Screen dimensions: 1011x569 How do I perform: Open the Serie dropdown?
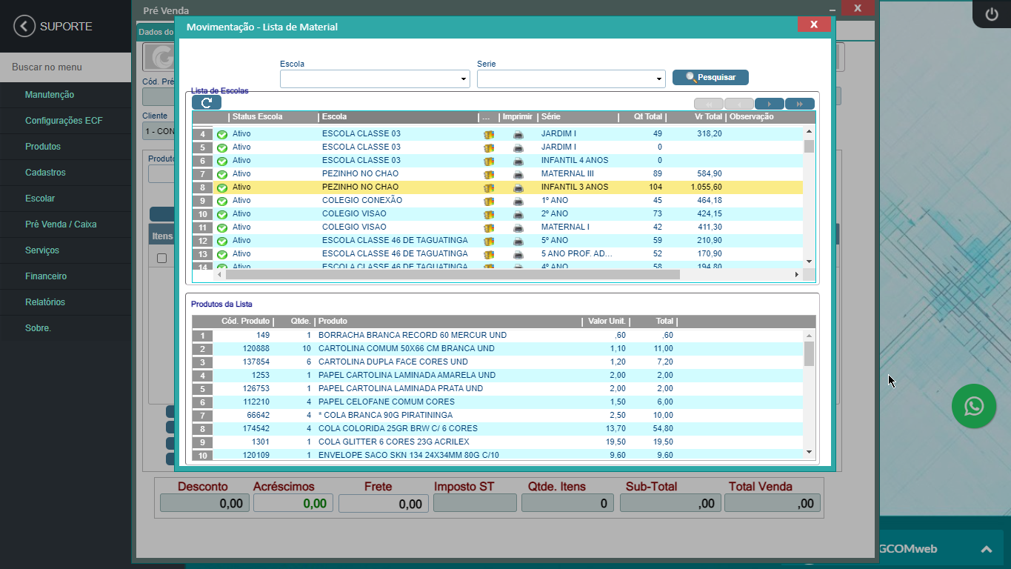coord(659,79)
